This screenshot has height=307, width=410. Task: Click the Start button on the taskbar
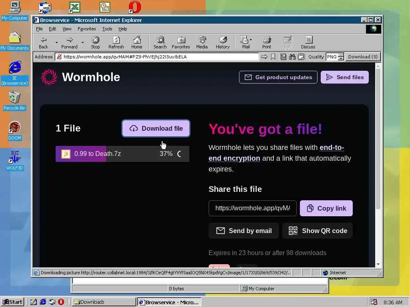tap(12, 302)
